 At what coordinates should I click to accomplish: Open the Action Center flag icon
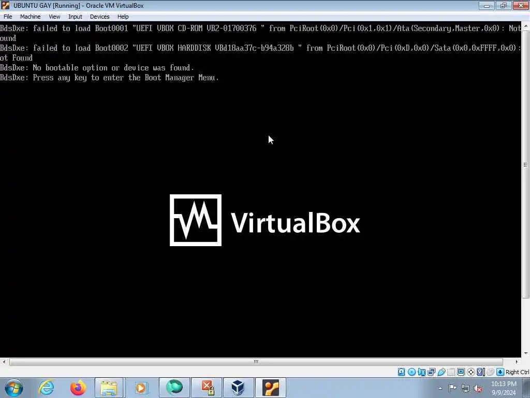pyautogui.click(x=452, y=388)
